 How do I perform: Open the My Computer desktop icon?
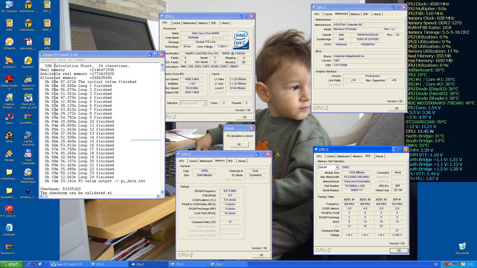[x=9, y=7]
